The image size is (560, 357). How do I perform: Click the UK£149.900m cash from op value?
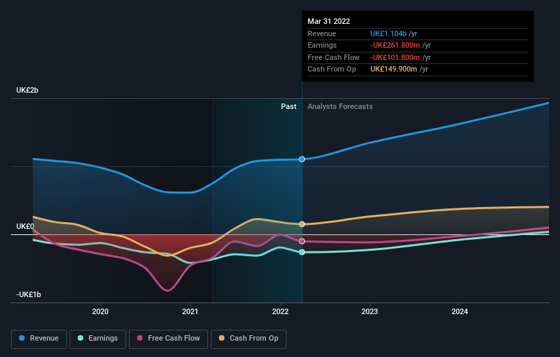pos(394,69)
